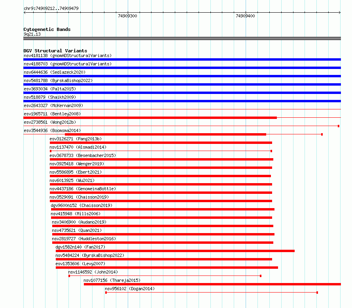Select nsv4735621 (Quan2021) label
This screenshot has height=308, width=352.
click(77, 230)
